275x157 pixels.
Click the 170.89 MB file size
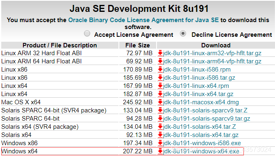pyautogui.click(x=138, y=70)
